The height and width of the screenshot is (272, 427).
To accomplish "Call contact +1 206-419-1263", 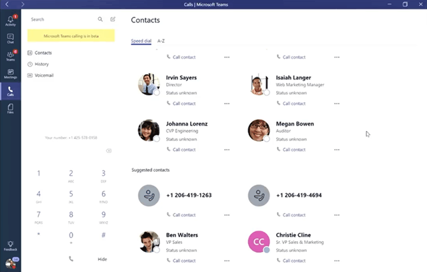I will tap(181, 215).
